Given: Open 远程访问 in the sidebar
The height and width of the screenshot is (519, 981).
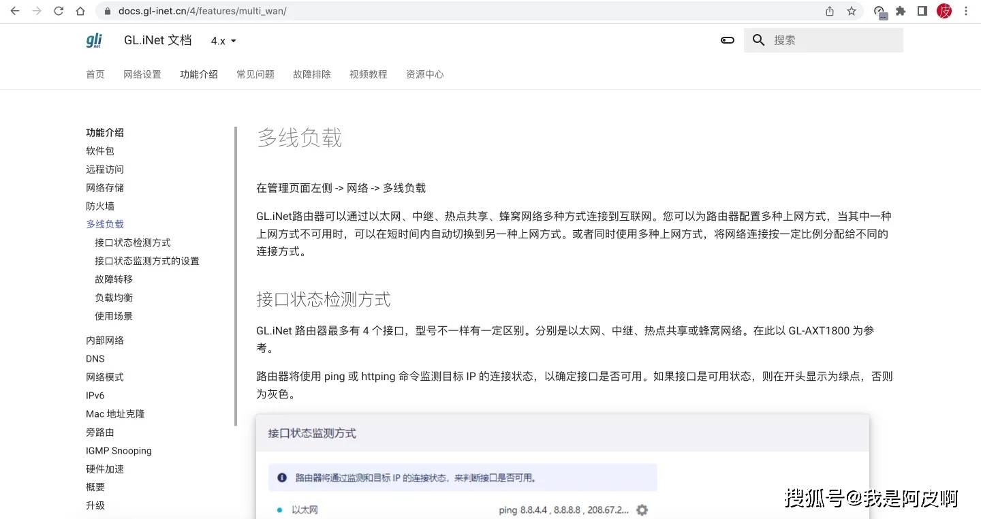Looking at the screenshot, I should click(105, 170).
